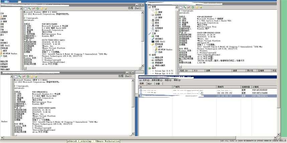287x143 pixels.
Task: Select 摄像头捕获 in the Windows 7 client tree
Action: [160, 65]
